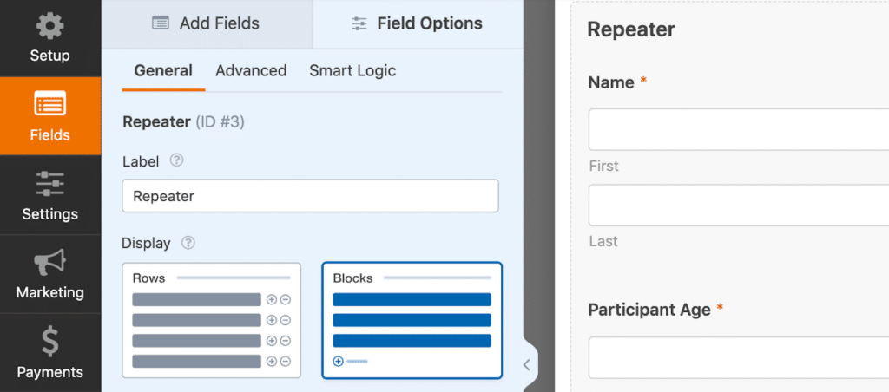Select the Fields icon in sidebar

(x=50, y=106)
